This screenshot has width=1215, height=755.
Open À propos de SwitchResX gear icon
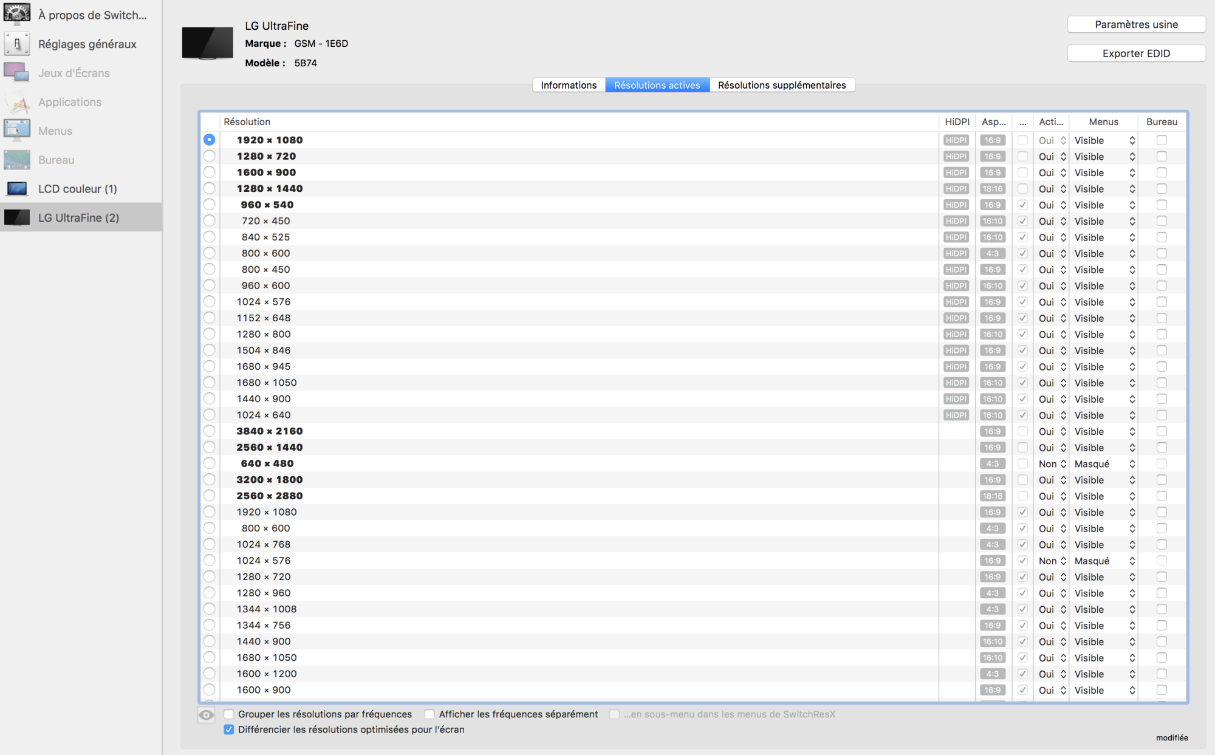tap(17, 13)
